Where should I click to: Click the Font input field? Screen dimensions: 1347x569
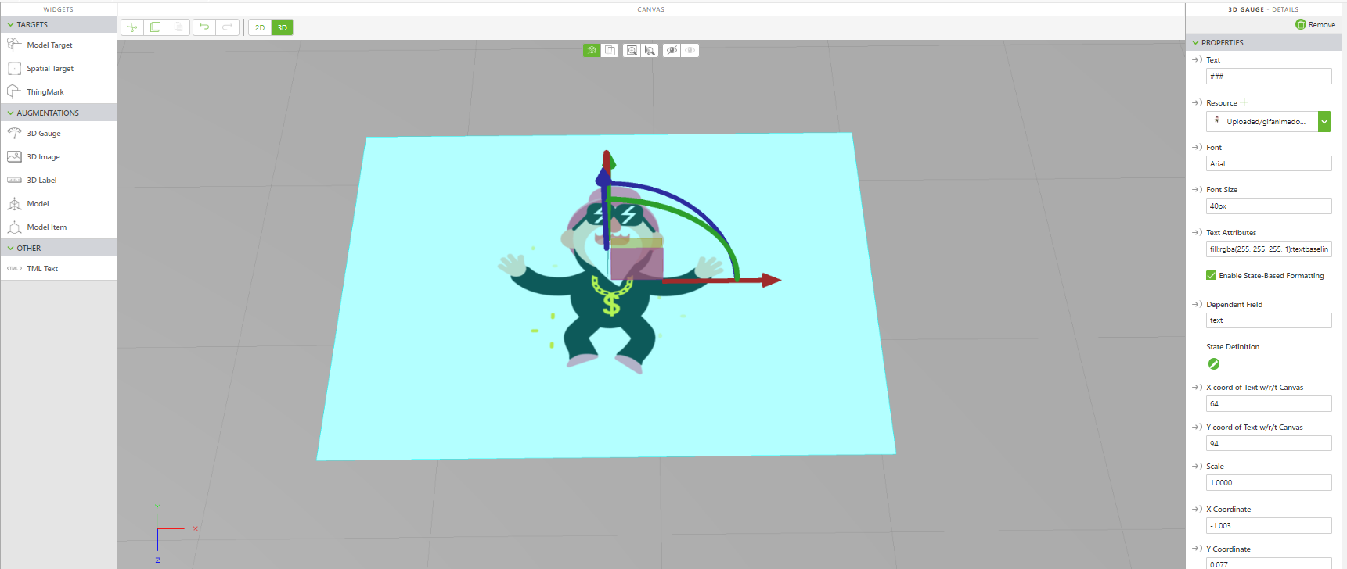click(x=1269, y=163)
